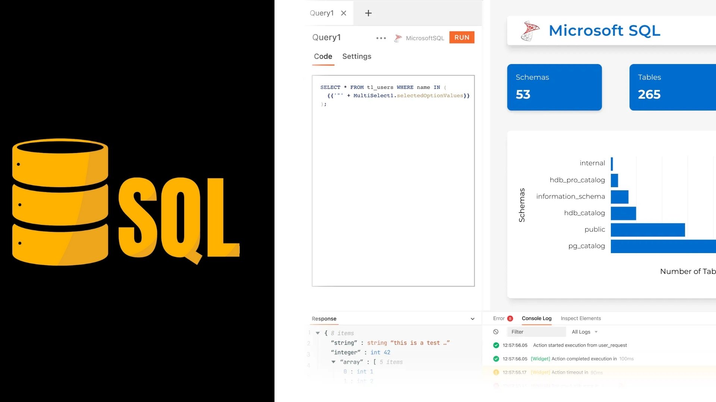Open the three-dot query options menu
Screen dimensions: 716x402
click(381, 38)
